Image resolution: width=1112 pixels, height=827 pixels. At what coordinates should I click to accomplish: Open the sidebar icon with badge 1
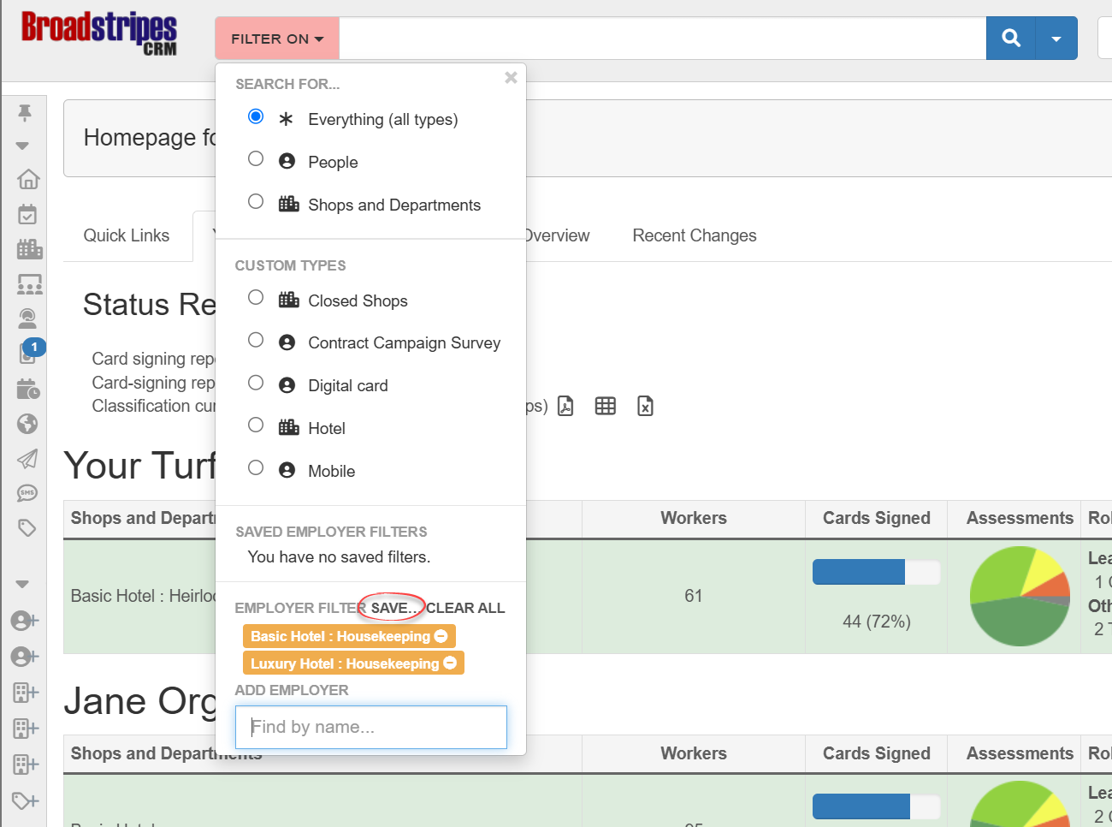tap(28, 352)
